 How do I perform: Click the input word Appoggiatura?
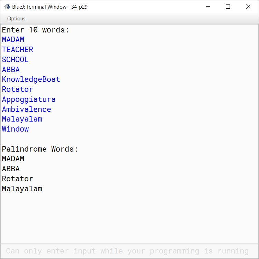click(x=29, y=99)
